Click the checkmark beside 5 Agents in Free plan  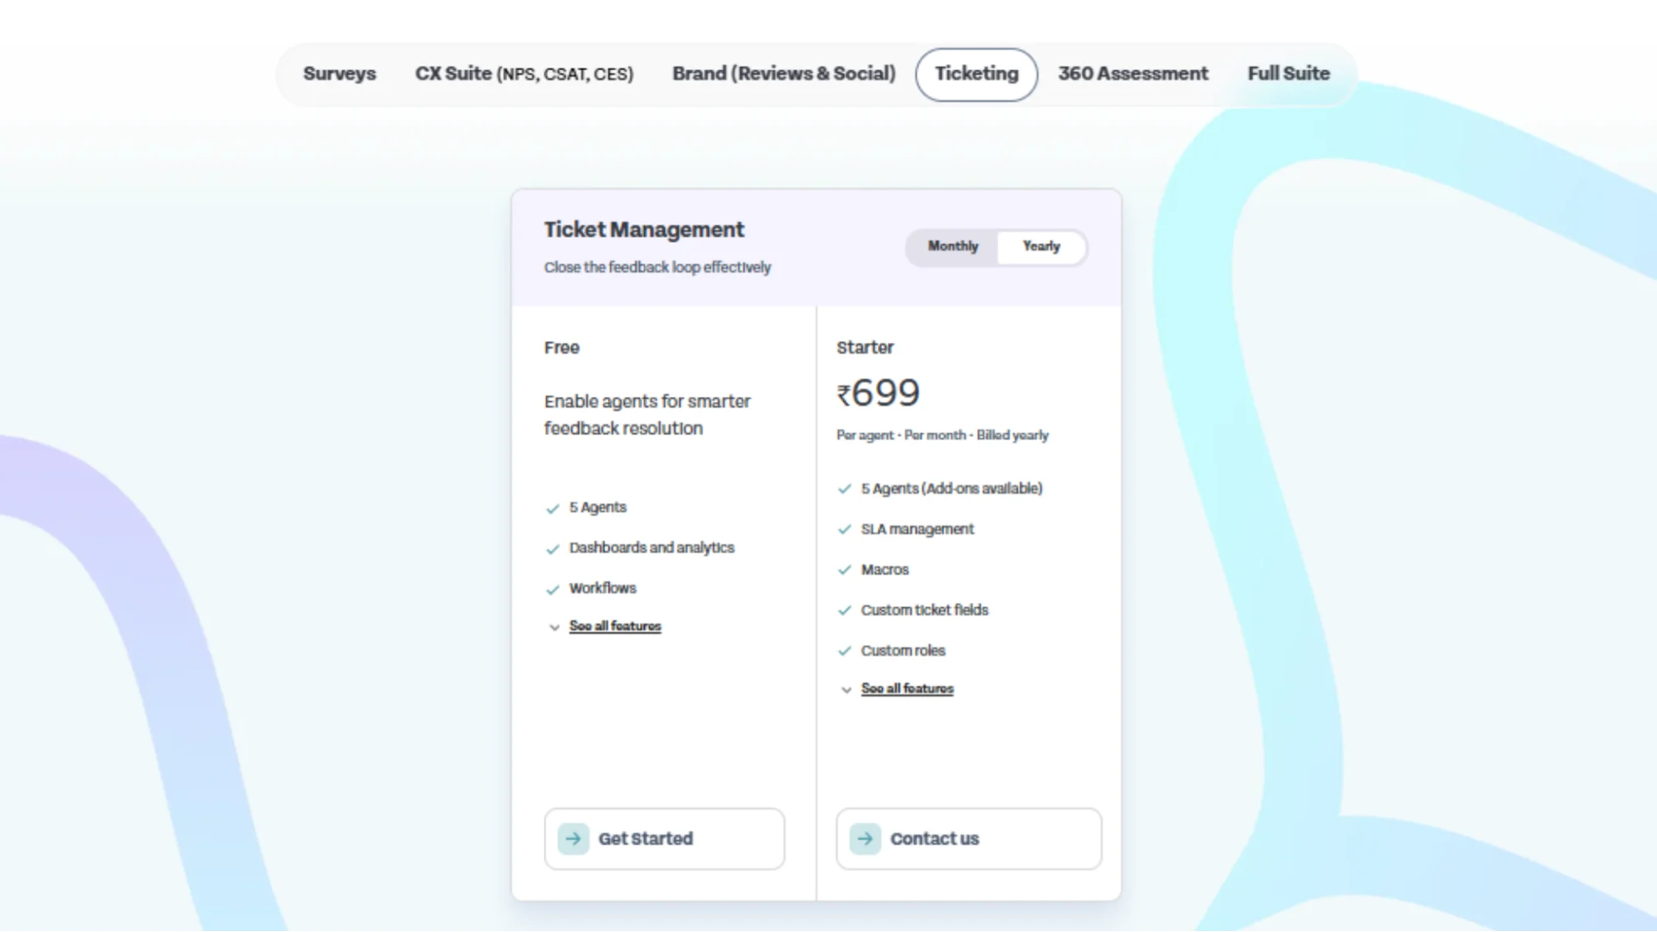coord(552,508)
